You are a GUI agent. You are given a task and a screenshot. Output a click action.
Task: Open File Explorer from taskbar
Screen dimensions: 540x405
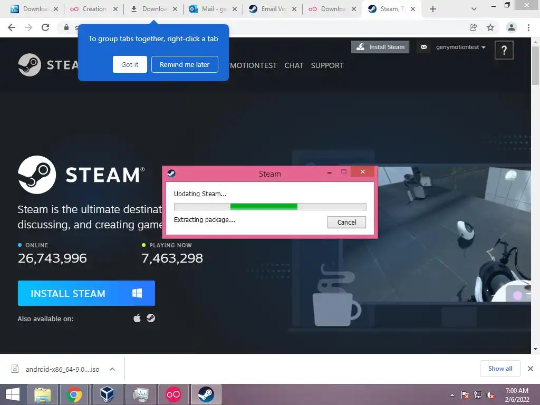tap(42, 394)
